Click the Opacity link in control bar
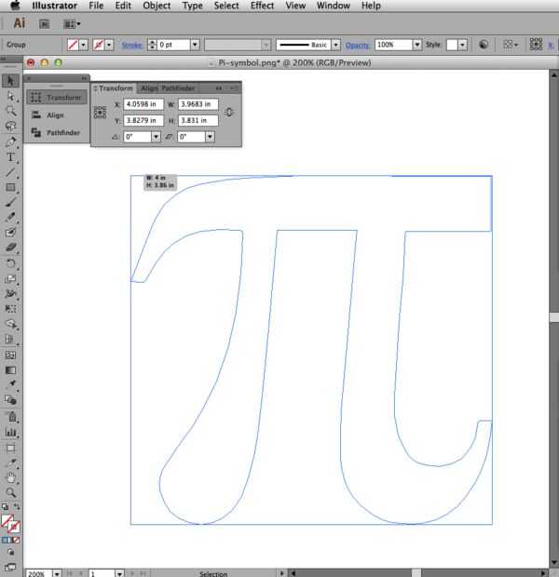 (x=358, y=45)
